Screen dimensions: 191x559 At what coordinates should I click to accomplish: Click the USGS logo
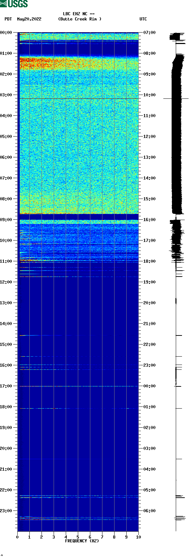pos(14,4)
